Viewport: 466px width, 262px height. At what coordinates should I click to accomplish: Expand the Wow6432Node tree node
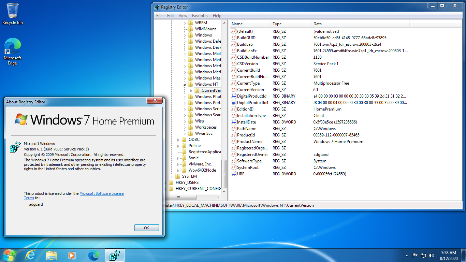click(178, 170)
